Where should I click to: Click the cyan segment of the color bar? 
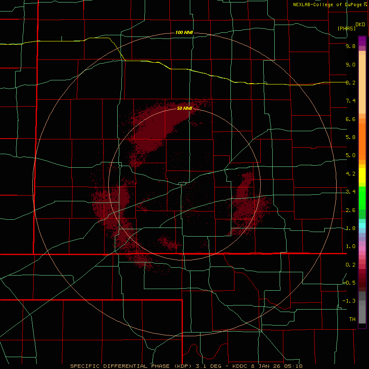click(362, 225)
